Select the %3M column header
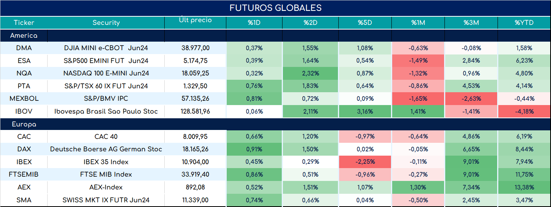Viewport: 551px width, 207px height. click(471, 23)
